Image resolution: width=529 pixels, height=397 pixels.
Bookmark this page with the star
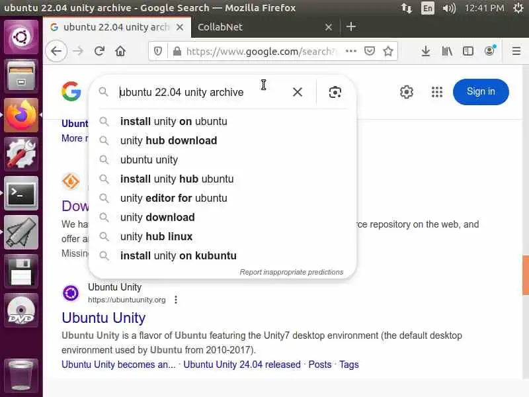[x=388, y=52]
